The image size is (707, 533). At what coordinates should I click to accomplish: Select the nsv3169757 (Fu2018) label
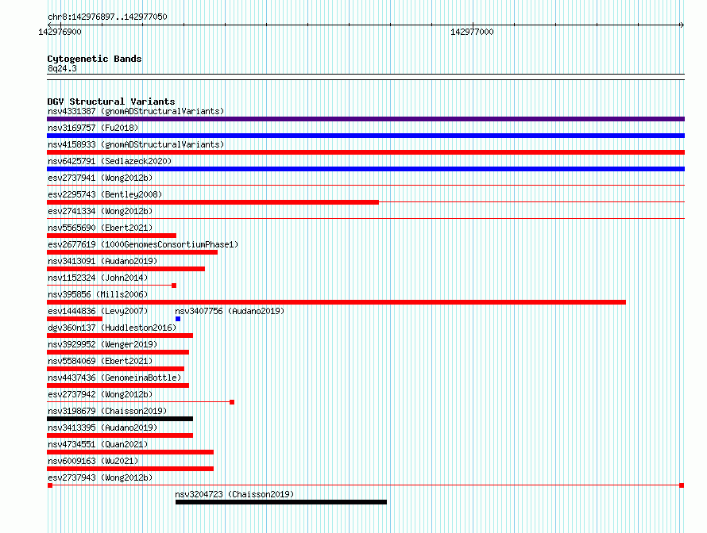[x=93, y=128]
